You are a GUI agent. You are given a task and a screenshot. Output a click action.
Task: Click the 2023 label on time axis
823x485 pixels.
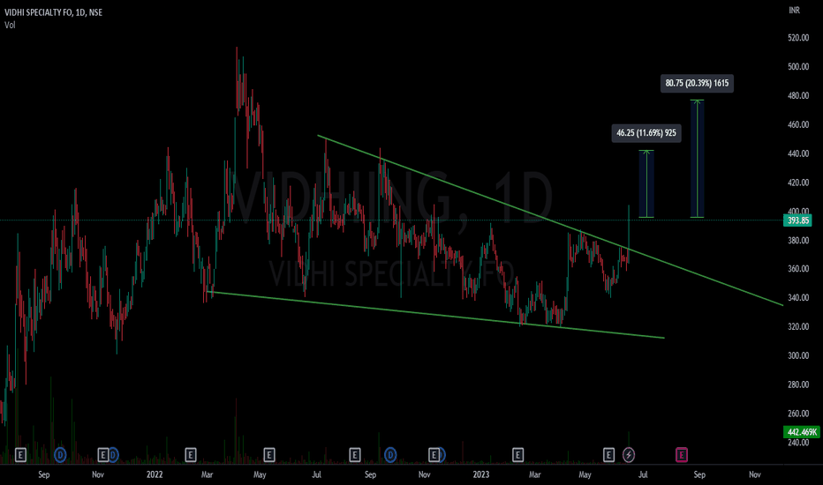click(x=480, y=474)
